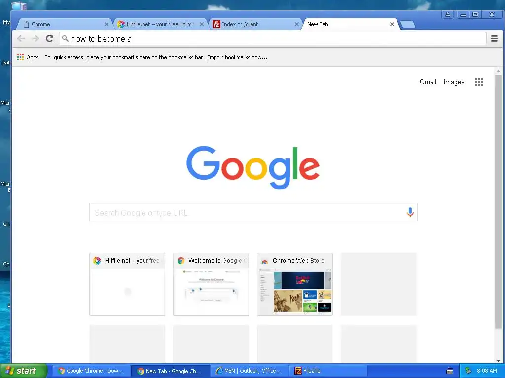The image size is (505, 378).
Task: Reload the current page
Action: pos(49,39)
